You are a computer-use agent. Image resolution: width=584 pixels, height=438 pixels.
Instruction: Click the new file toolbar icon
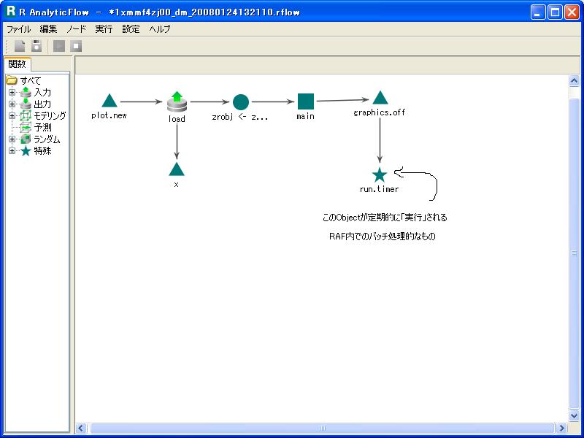point(20,46)
